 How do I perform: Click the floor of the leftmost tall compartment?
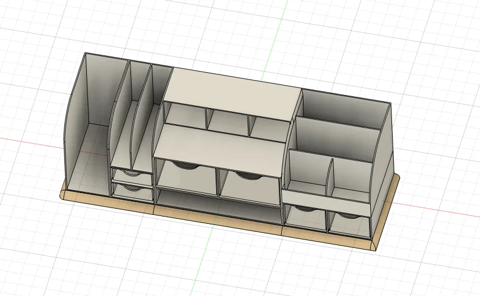89,159
